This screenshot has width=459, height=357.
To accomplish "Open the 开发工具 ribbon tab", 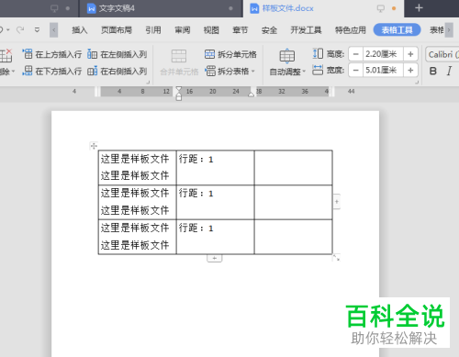I will coord(306,30).
